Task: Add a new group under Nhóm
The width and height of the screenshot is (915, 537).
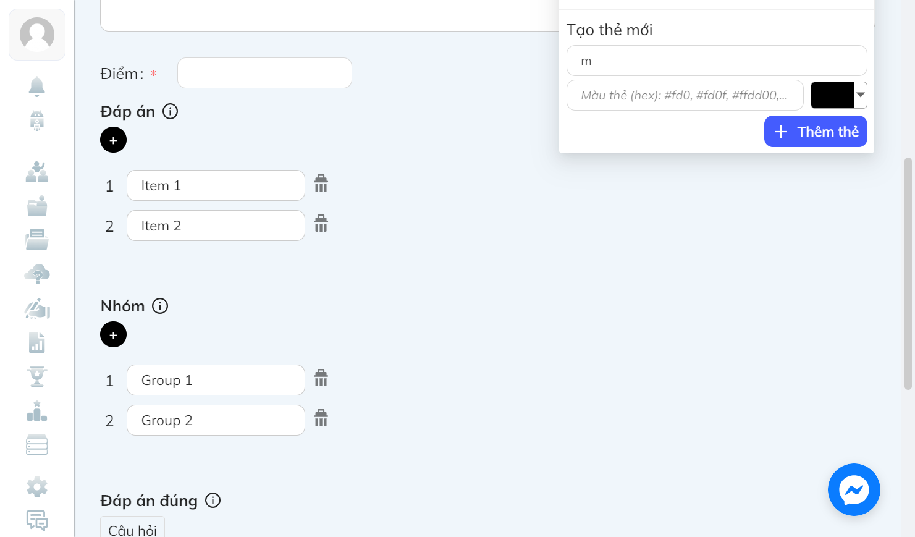Action: [113, 335]
